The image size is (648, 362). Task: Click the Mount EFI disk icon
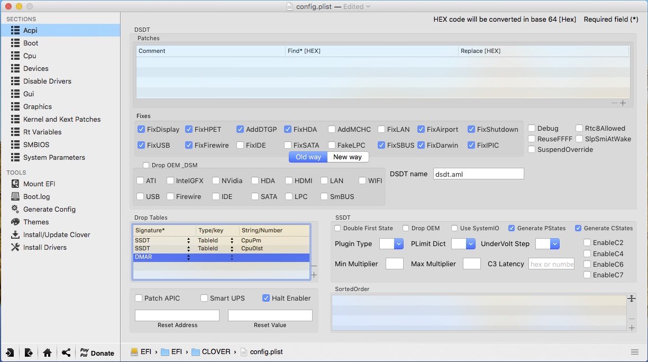point(15,184)
